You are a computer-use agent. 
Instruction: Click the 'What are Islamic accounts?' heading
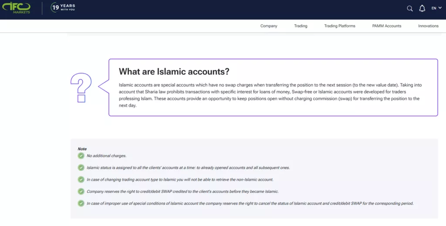[x=174, y=72]
